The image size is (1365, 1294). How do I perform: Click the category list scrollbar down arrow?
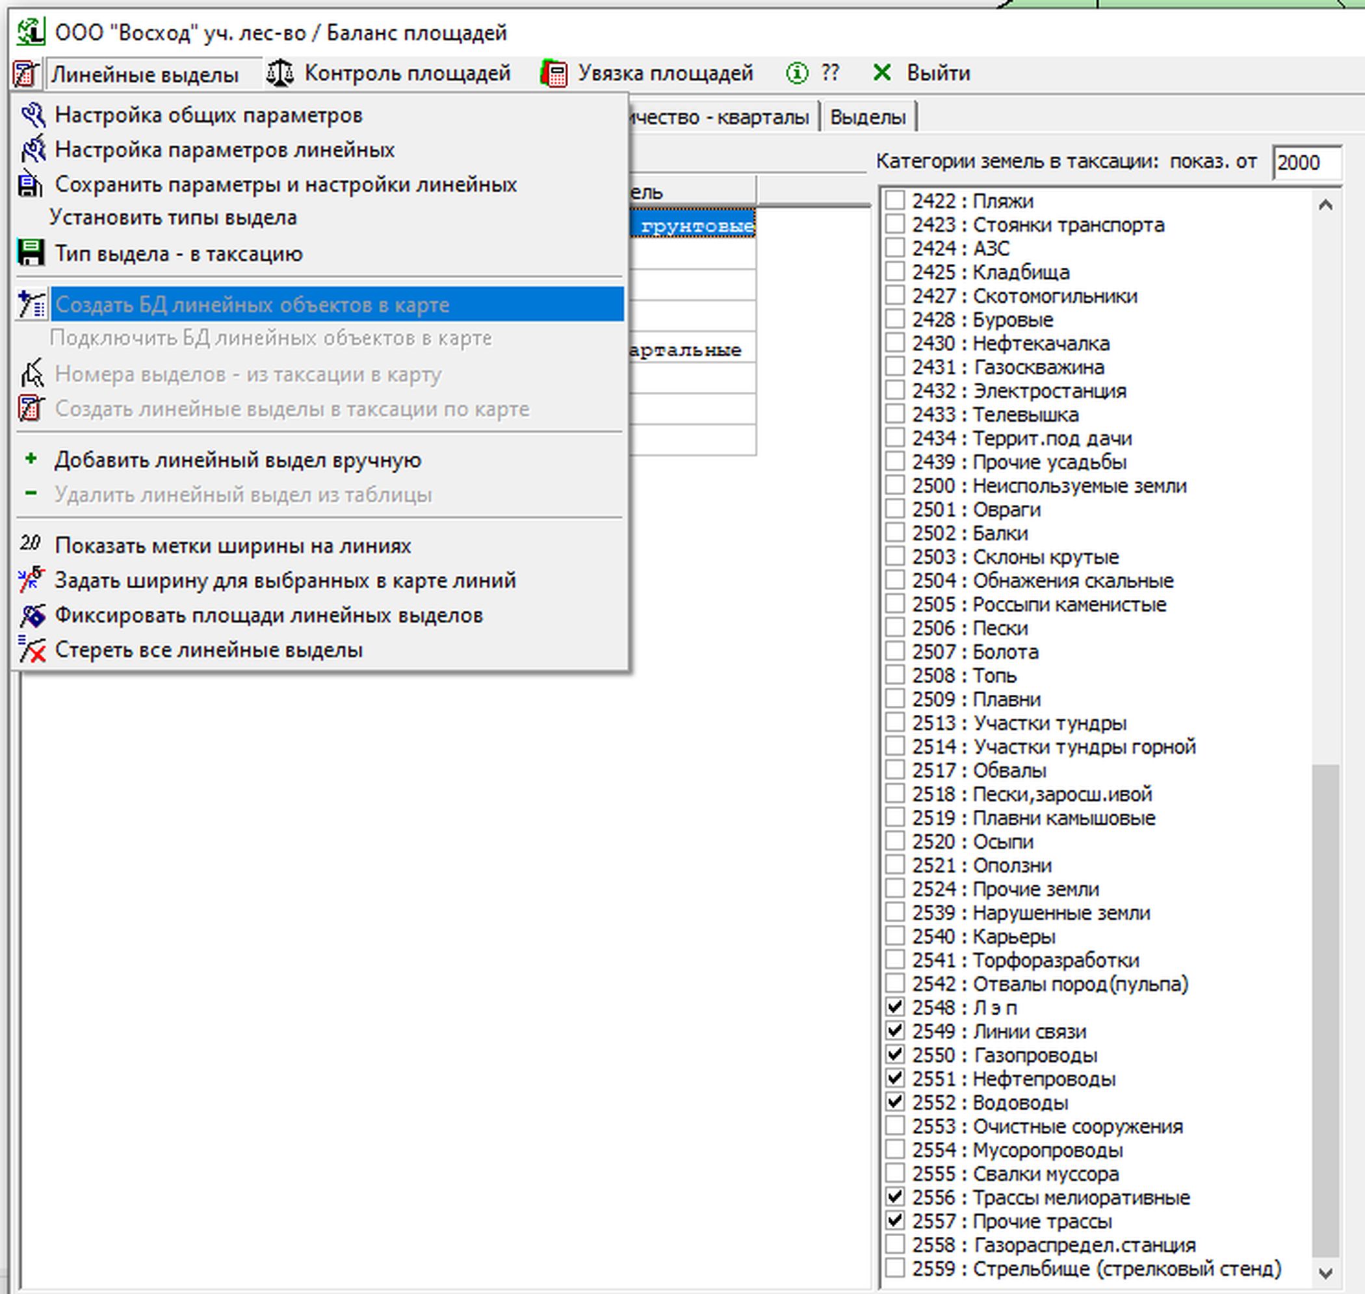tap(1325, 1273)
